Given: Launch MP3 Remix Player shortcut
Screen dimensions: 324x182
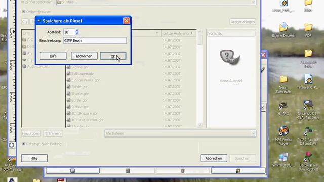Looking at the screenshot, I should 283,136.
